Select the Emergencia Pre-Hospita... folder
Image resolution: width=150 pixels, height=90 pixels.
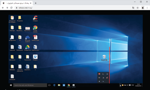[x=12, y=19]
